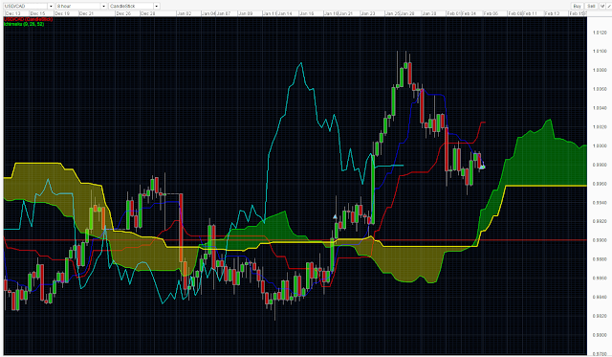This screenshot has width=612, height=357.
Task: Click the 1.0100 price axis label
Action: [600, 51]
